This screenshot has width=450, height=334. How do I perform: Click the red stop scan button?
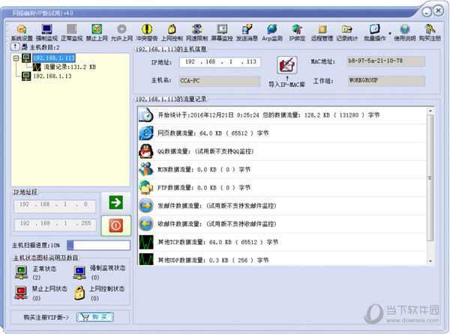[x=116, y=225]
